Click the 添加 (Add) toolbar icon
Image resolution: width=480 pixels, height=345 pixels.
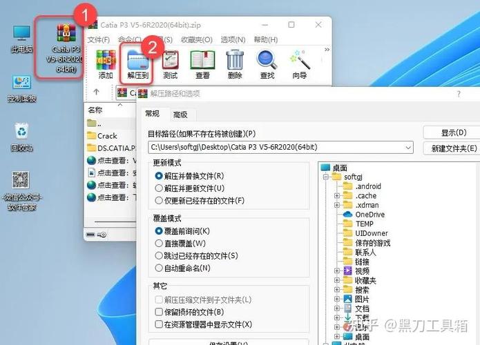click(106, 65)
